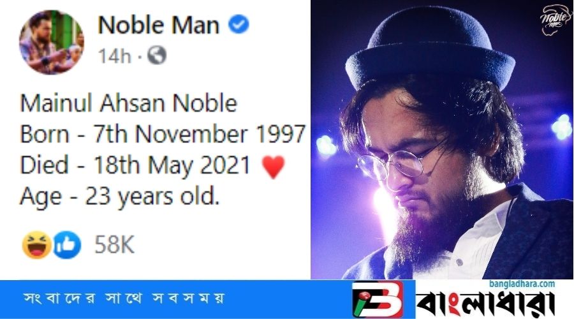Image resolution: width=574 pixels, height=319 pixels.
Task: Click the Bengali slogan on the blue banner
Action: click(123, 299)
